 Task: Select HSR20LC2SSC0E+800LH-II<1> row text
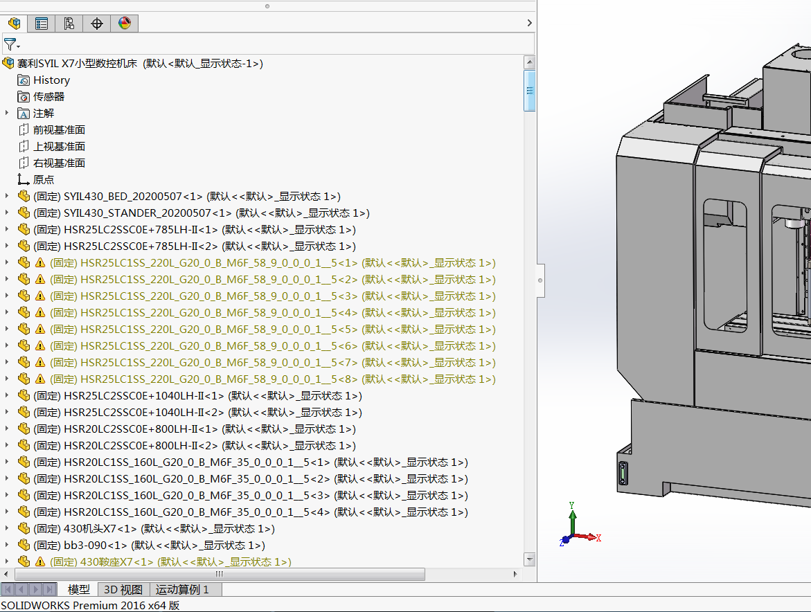click(195, 429)
